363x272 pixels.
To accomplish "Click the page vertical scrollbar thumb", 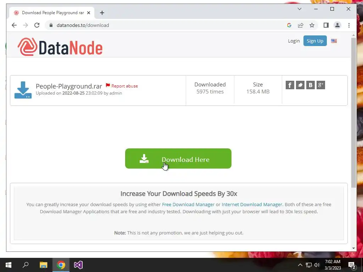I will click(x=353, y=112).
